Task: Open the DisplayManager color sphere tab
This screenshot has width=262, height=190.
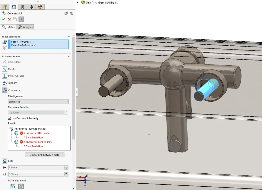Action: tap(40, 7)
